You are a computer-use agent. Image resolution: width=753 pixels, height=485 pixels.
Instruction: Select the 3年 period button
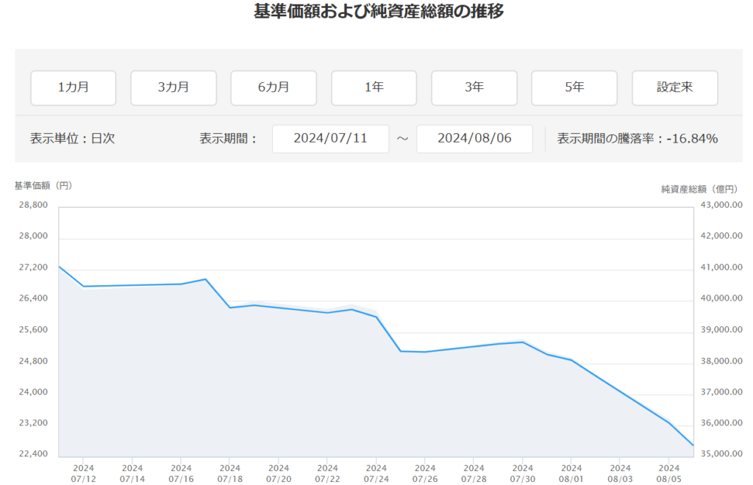(474, 87)
